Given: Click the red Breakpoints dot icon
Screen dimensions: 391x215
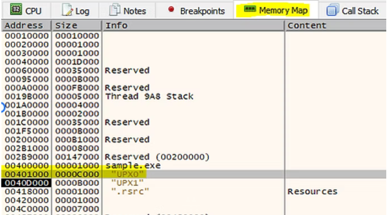Looking at the screenshot, I should click(170, 10).
